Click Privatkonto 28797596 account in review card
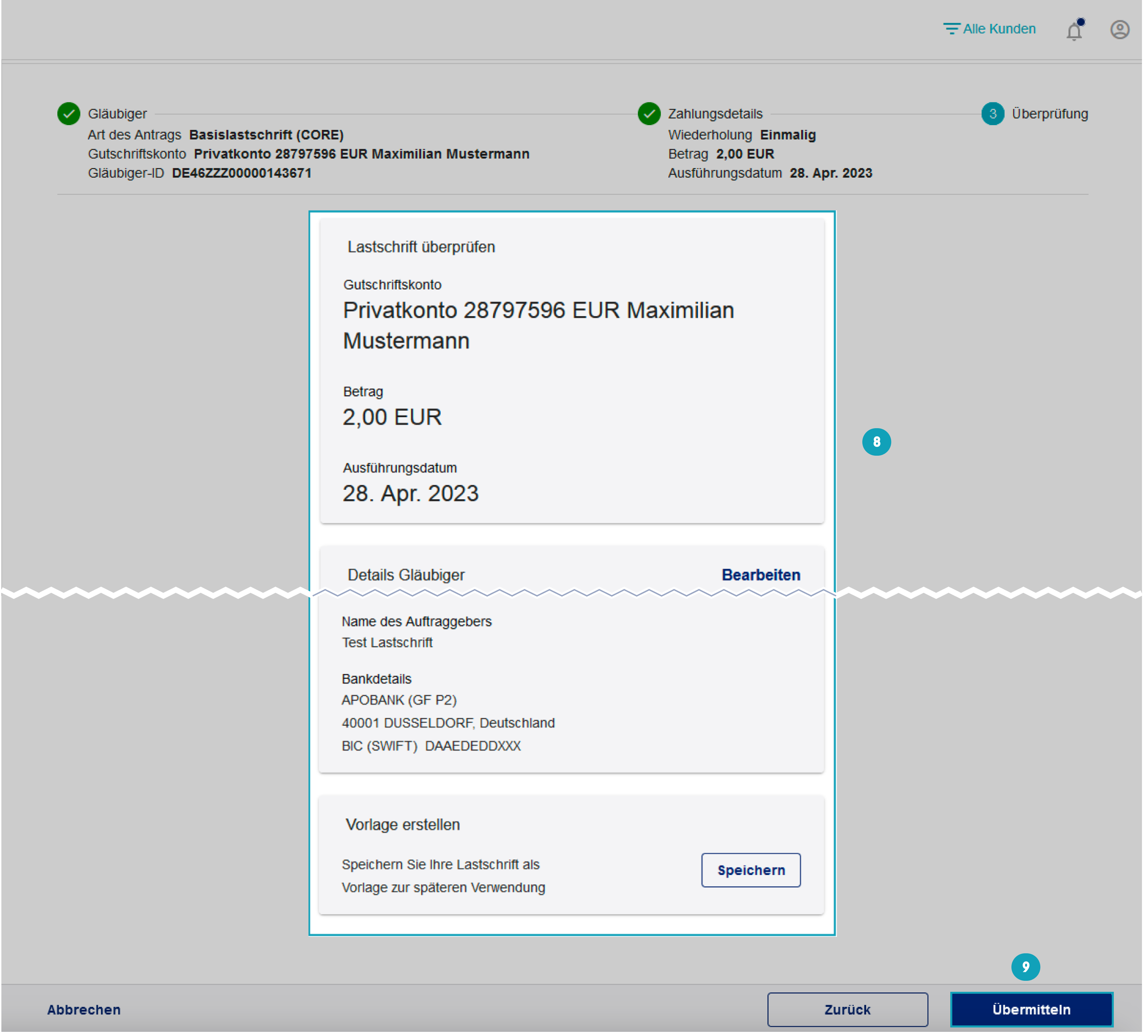Screen dimensions: 1143x1032 click(x=539, y=325)
